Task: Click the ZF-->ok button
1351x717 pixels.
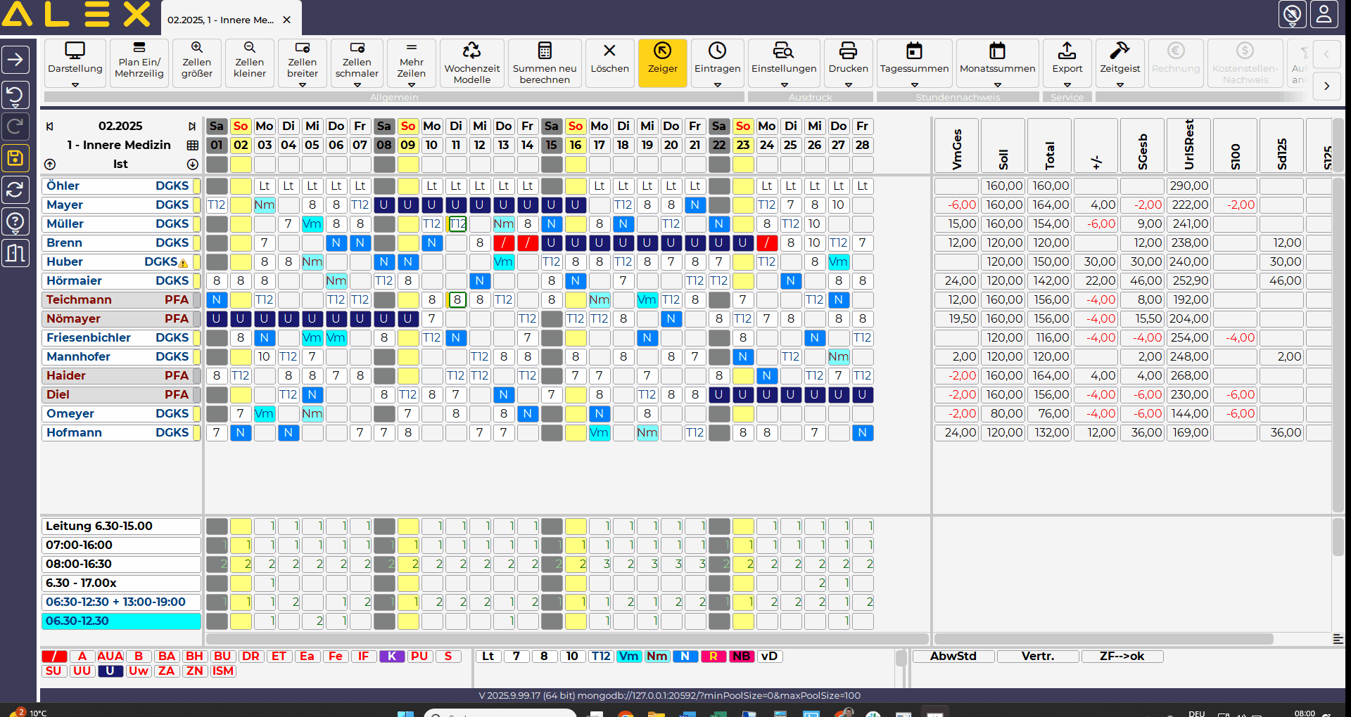Action: click(1122, 657)
